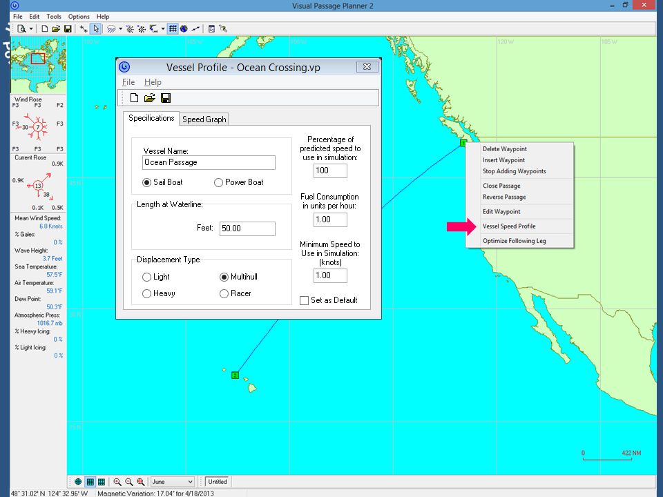Image resolution: width=663 pixels, height=497 pixels.
Task: Open the Options menu
Action: [x=79, y=17]
